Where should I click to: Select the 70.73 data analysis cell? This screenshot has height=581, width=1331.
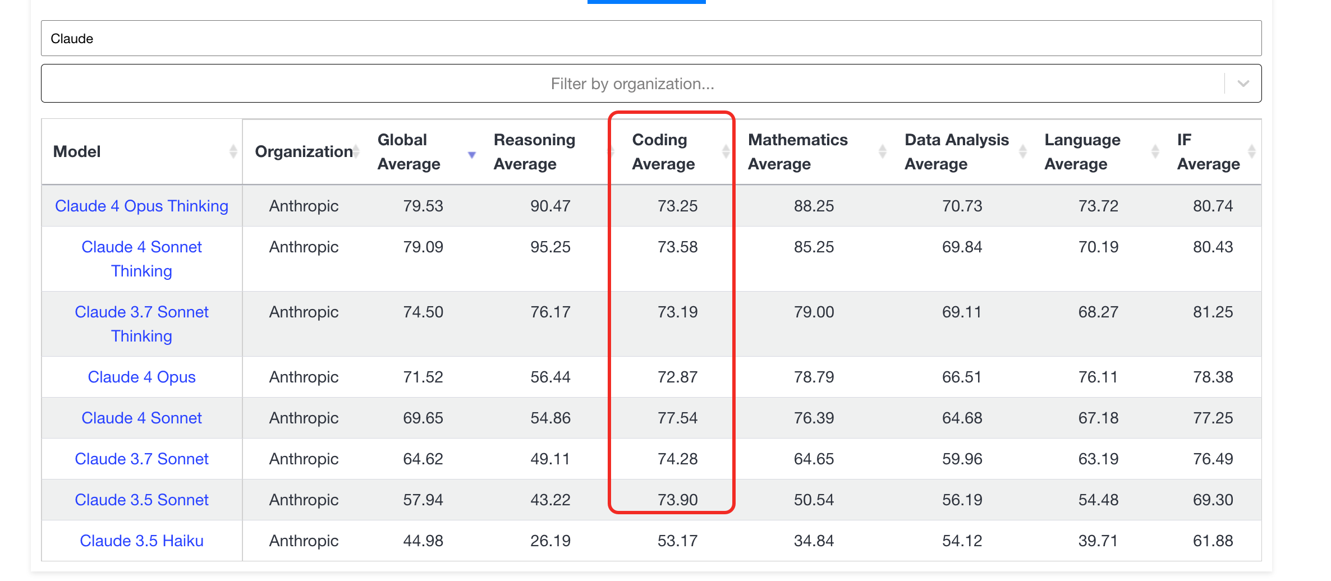click(x=962, y=206)
